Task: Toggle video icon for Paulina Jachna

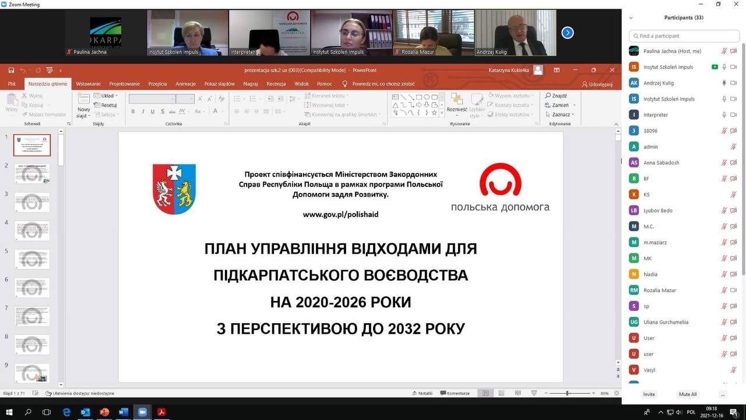Action: [x=734, y=51]
